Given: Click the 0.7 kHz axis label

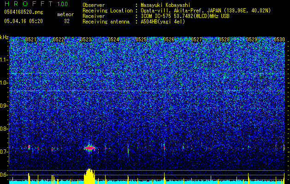Looking at the screenshot, I should pos(4,152).
